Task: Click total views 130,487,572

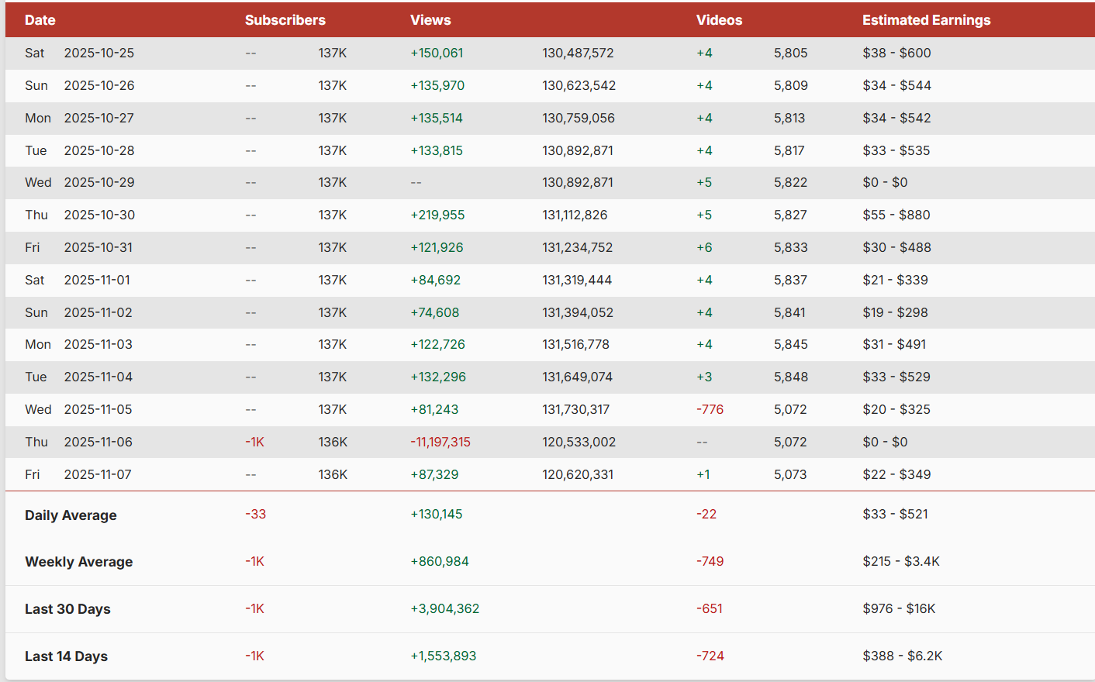Action: click(578, 53)
